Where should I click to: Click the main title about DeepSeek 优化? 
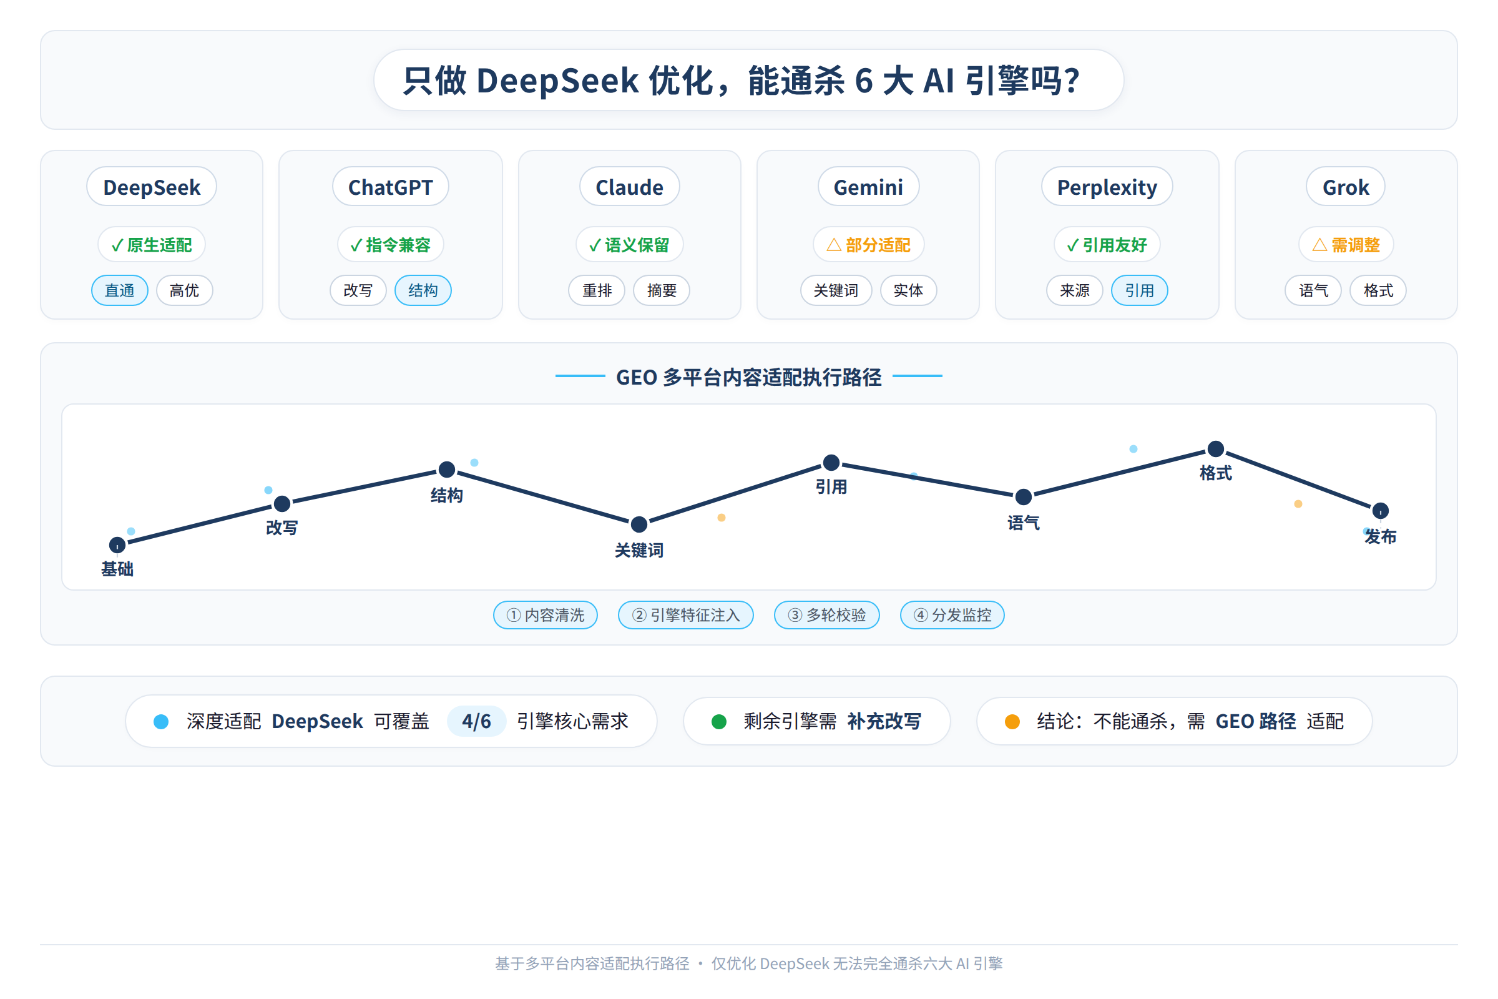click(748, 81)
